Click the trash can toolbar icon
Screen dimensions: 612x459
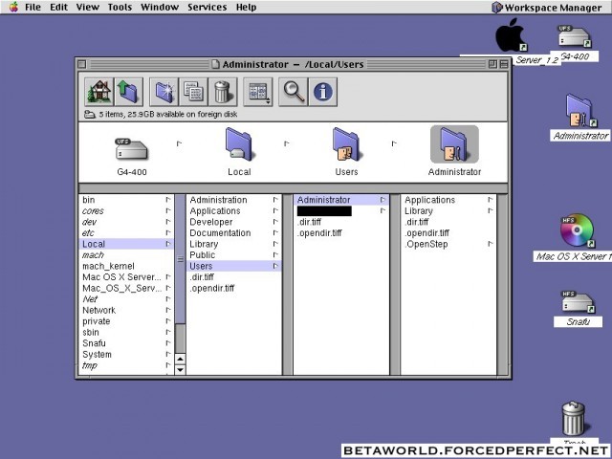pos(222,92)
